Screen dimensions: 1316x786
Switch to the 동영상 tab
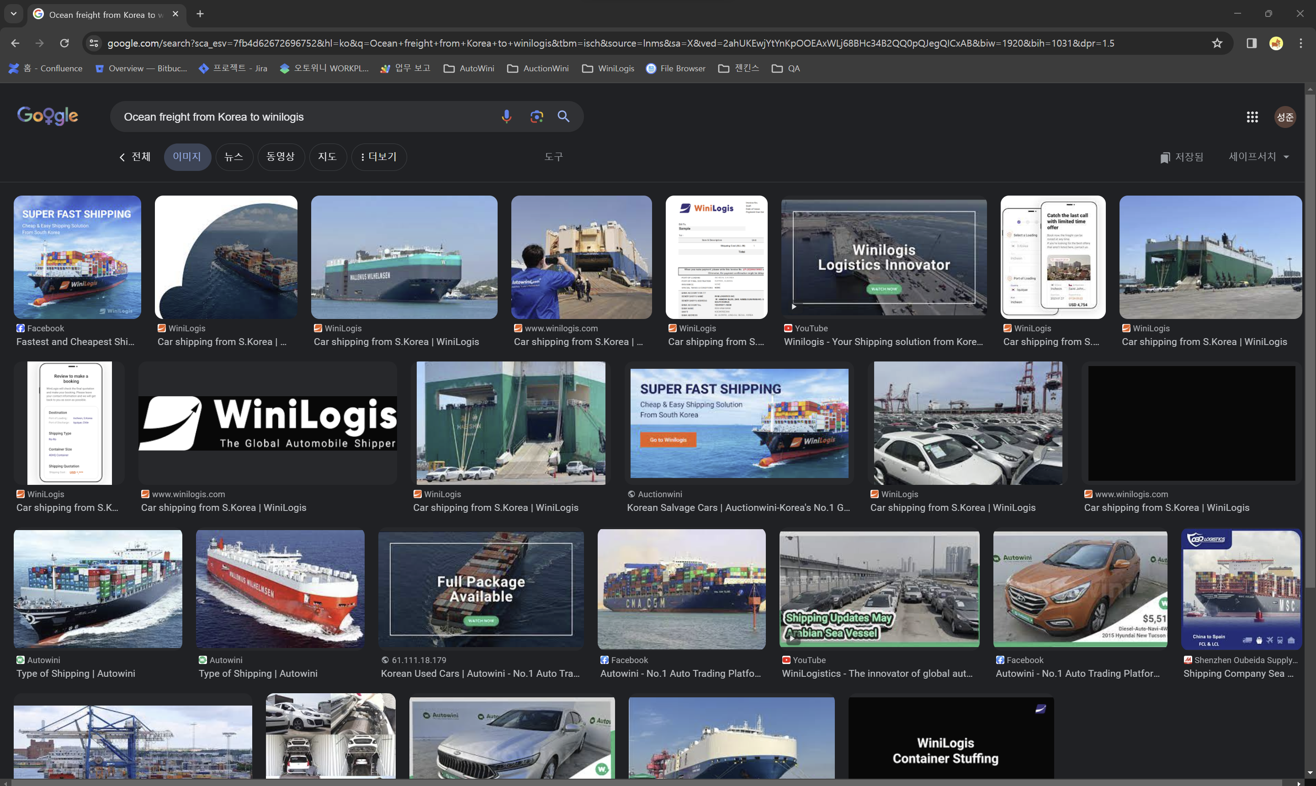click(280, 157)
